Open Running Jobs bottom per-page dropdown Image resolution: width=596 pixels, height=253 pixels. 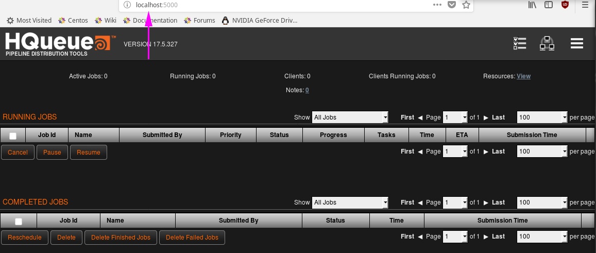(542, 151)
